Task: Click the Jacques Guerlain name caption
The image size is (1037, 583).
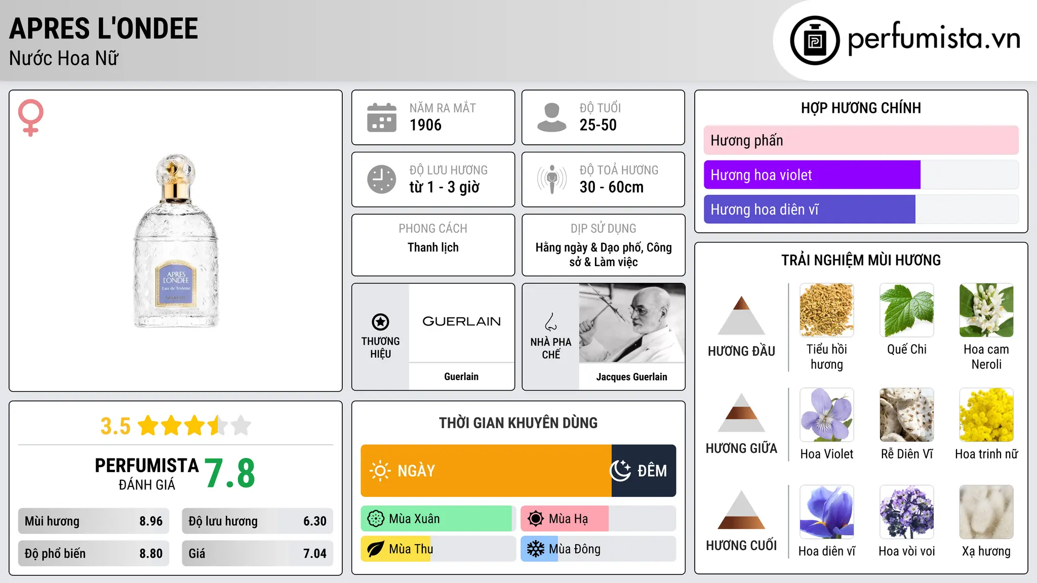Action: [x=632, y=377]
